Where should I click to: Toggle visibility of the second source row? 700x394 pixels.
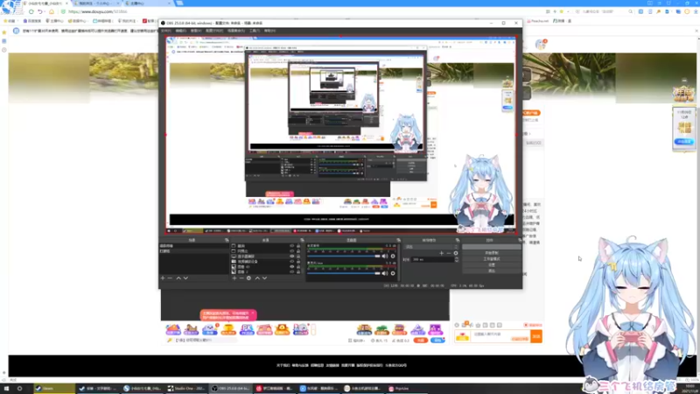[292, 251]
